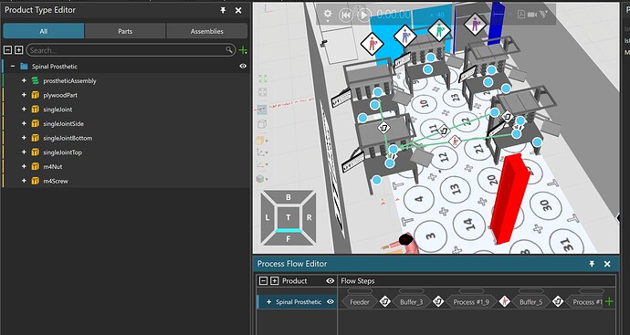The width and height of the screenshot is (630, 335).
Task: Toggle visibility eye for Spinal Prosthetic in Product Type Editor
Action: tap(243, 67)
